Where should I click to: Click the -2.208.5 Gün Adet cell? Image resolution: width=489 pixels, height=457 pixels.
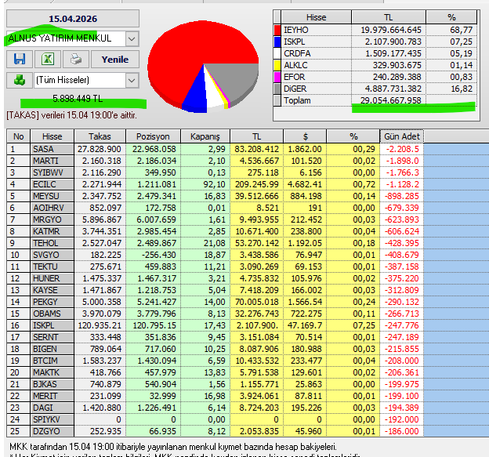click(x=402, y=149)
